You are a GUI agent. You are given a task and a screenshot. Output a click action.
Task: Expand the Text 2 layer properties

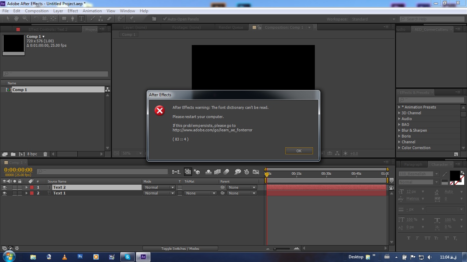coord(26,187)
